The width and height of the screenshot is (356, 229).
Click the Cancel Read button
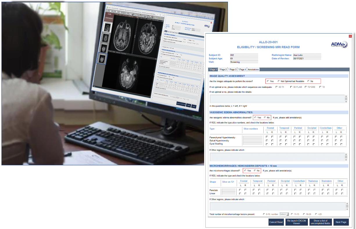(276, 222)
